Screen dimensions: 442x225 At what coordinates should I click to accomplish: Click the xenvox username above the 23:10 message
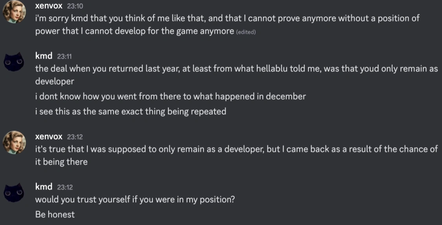pos(49,6)
